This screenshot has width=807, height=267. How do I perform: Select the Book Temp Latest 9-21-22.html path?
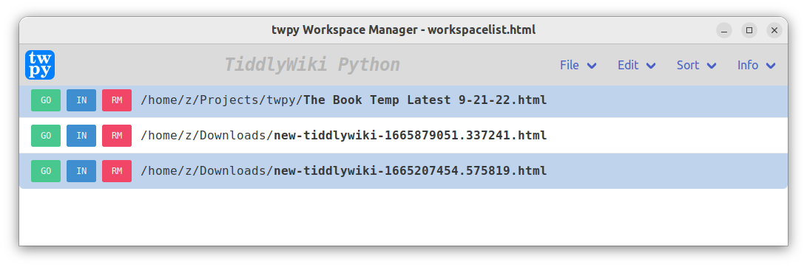344,100
